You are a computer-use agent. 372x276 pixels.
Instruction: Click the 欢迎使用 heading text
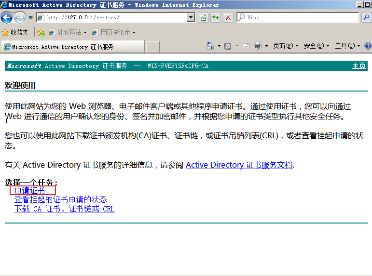(x=20, y=85)
